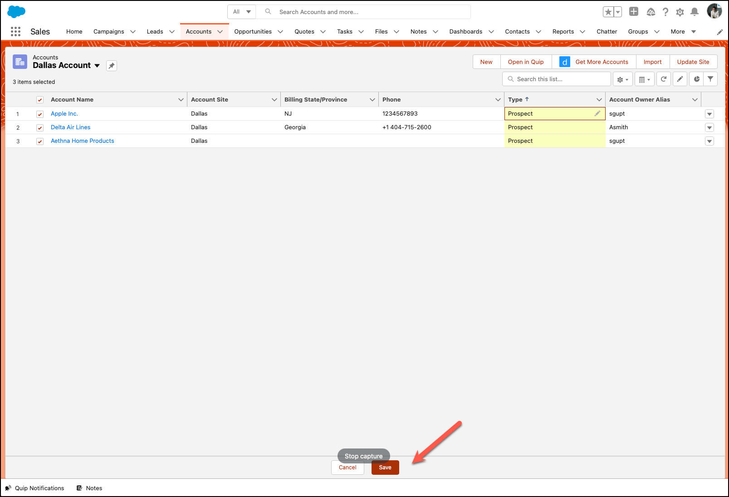Open the Setup gear in header

coord(680,12)
